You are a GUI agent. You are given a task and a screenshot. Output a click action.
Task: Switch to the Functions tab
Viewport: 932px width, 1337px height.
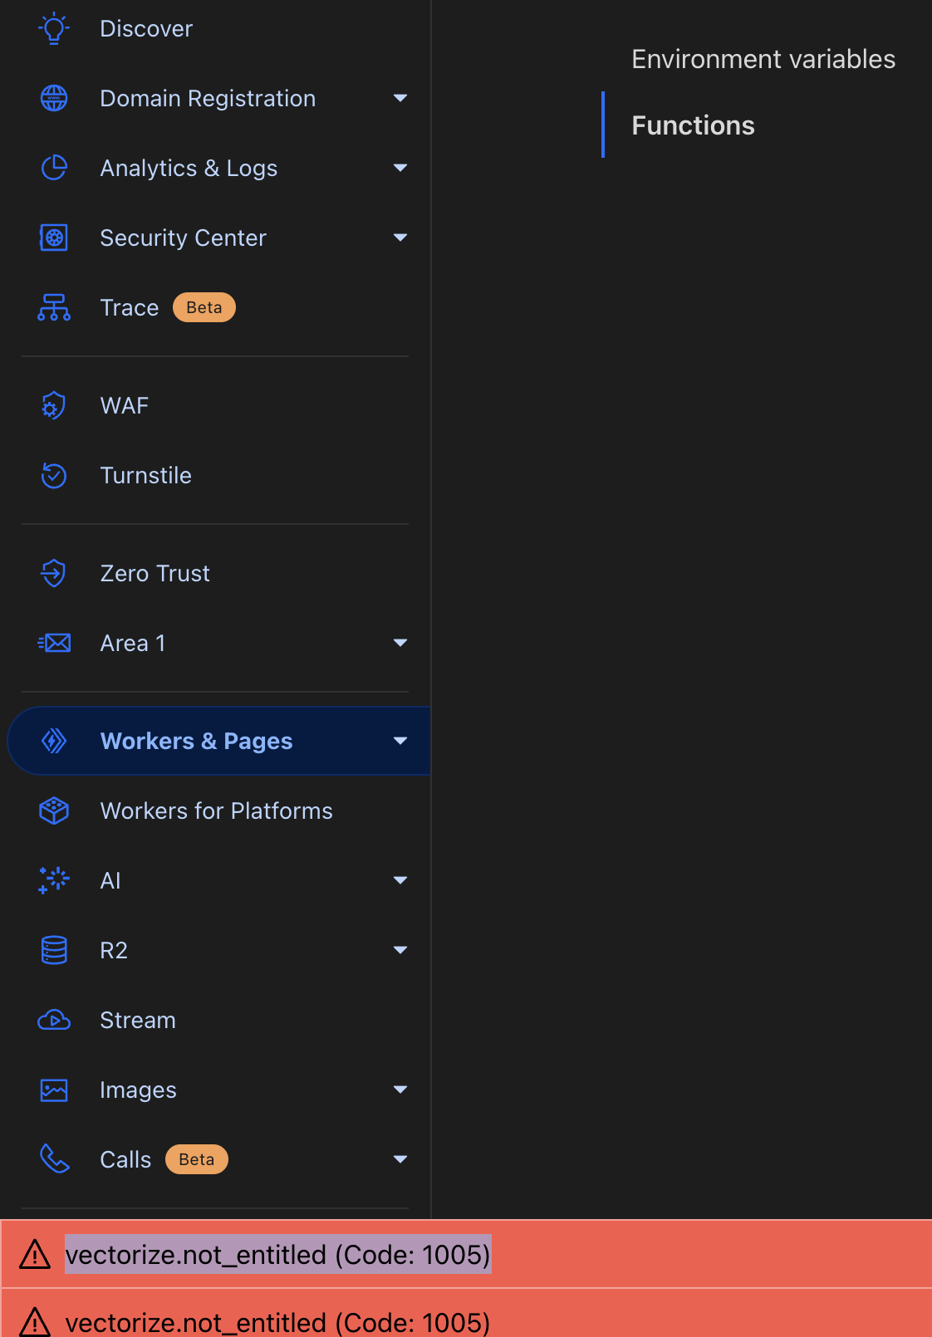coord(692,125)
